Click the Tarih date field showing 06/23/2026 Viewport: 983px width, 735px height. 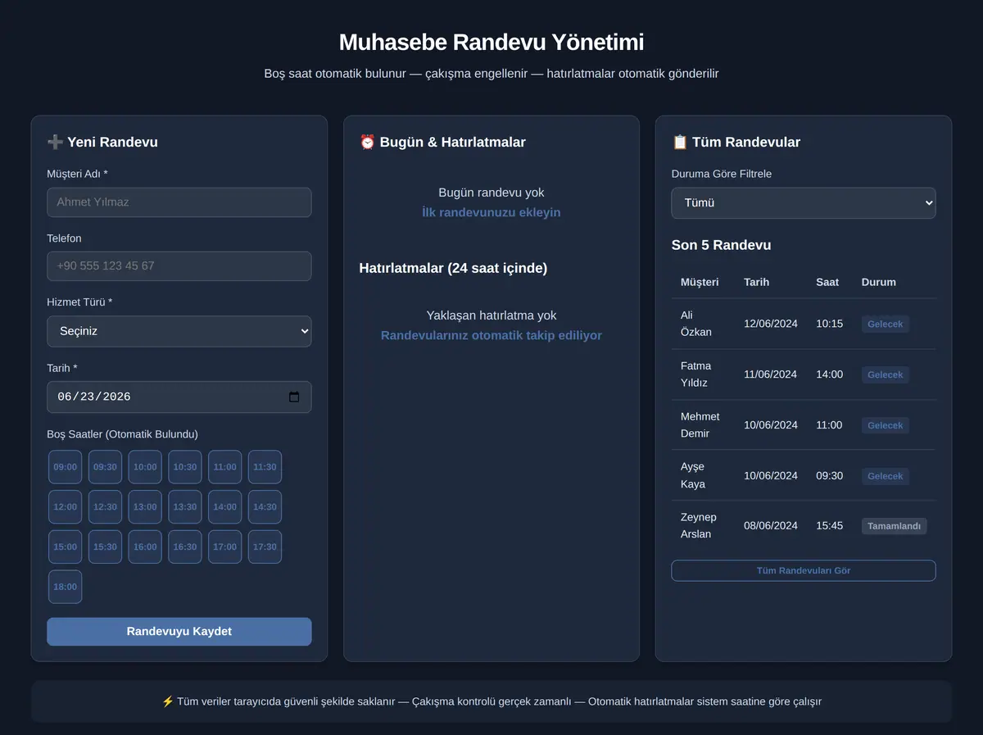[179, 397]
